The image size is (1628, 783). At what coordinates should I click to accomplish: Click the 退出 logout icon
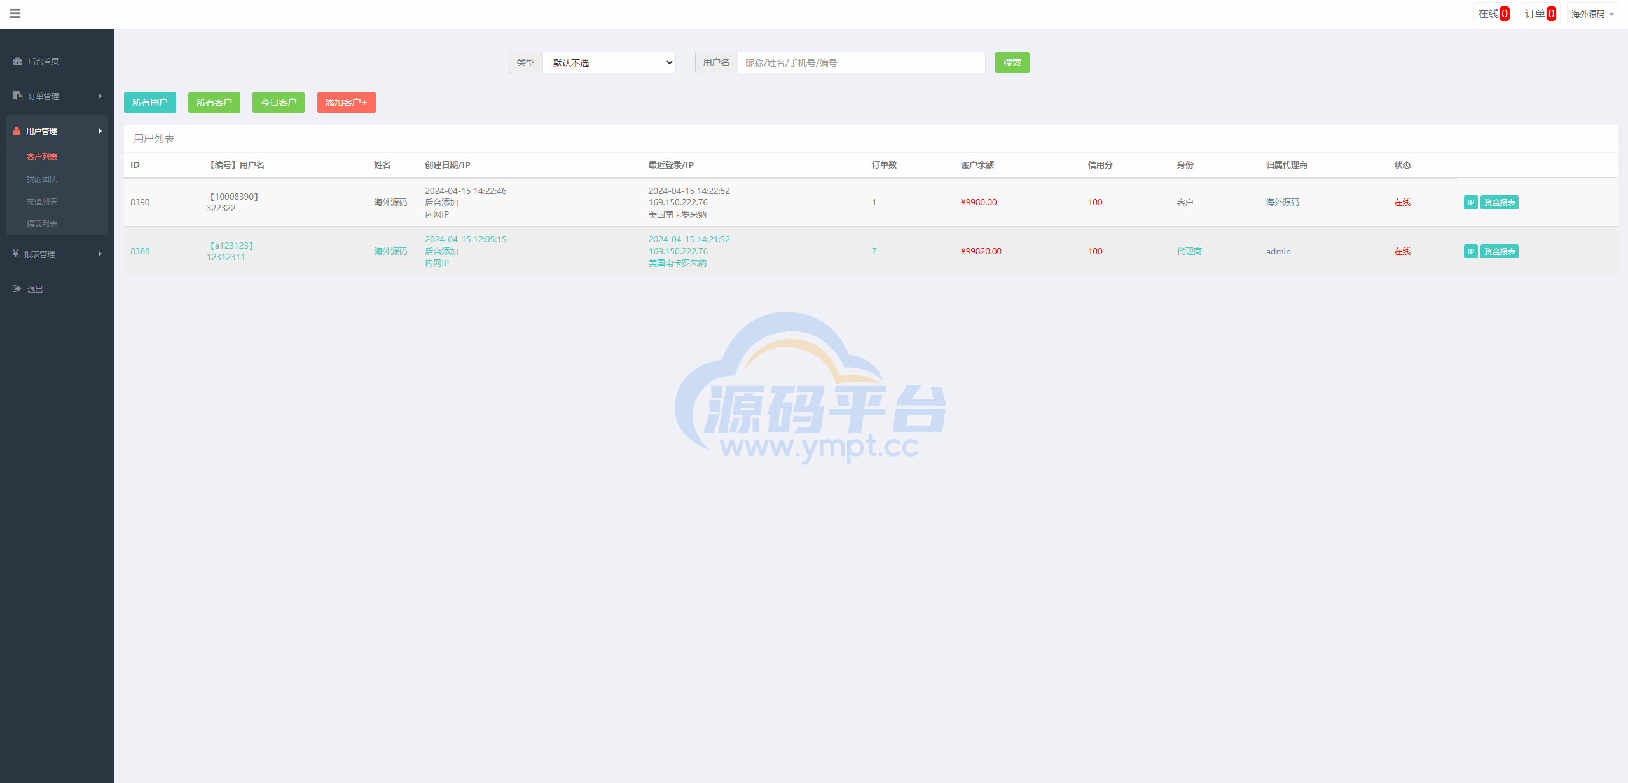17,289
